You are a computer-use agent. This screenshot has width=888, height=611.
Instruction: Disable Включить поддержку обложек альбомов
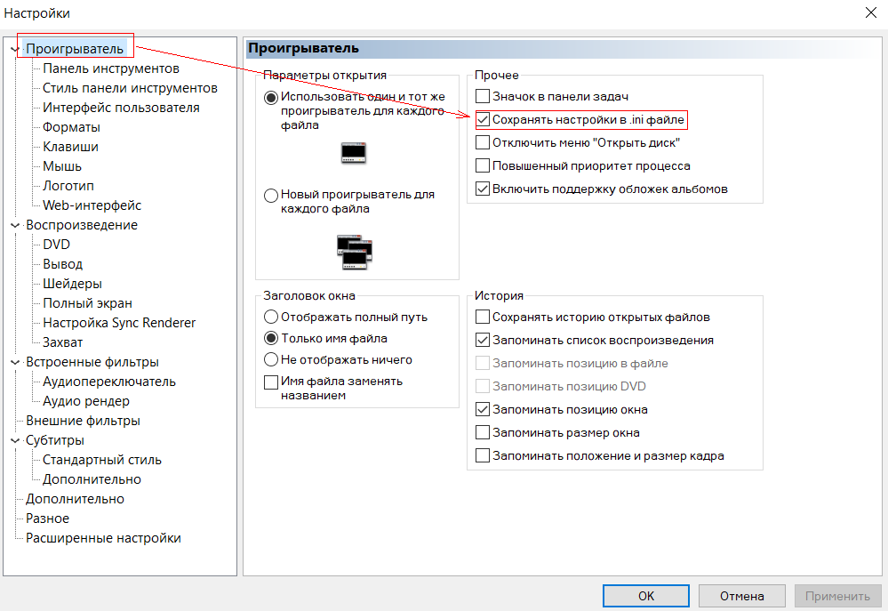click(x=483, y=189)
